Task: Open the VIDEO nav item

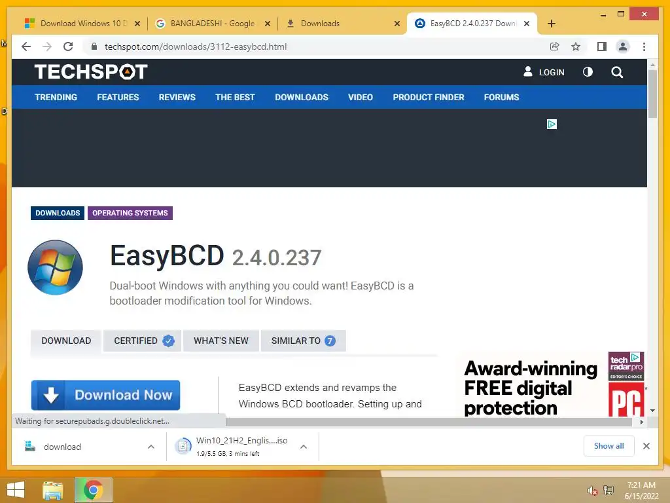Action: [361, 97]
